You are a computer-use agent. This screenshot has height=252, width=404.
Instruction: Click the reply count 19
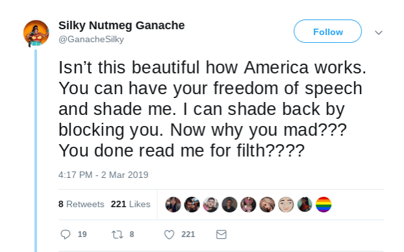pyautogui.click(x=82, y=234)
